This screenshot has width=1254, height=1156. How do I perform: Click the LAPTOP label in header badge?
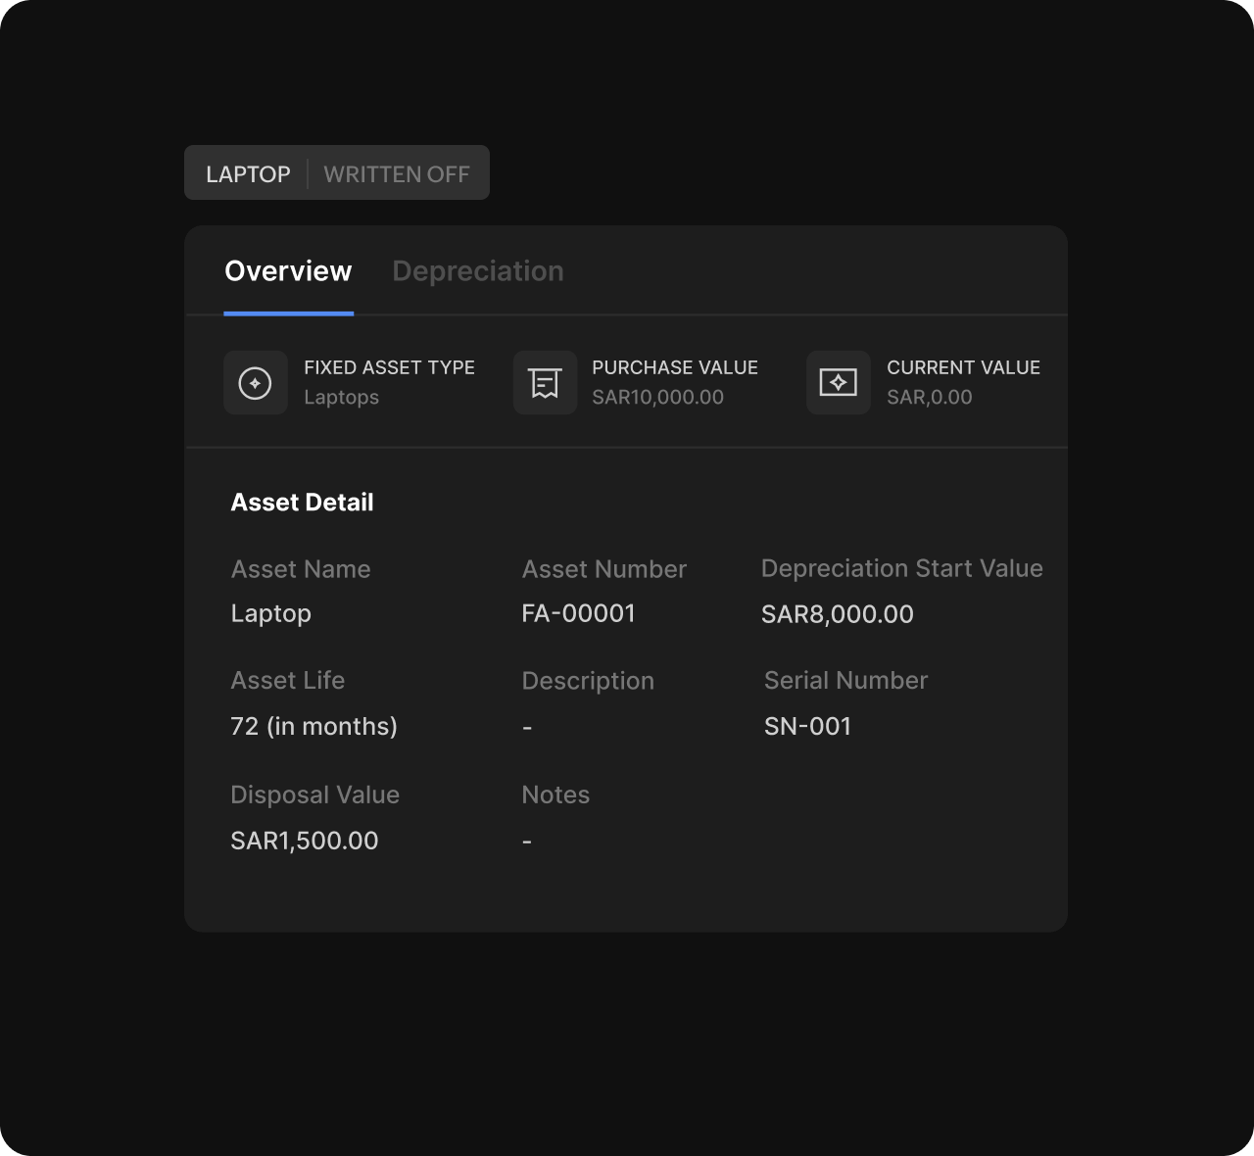click(248, 174)
